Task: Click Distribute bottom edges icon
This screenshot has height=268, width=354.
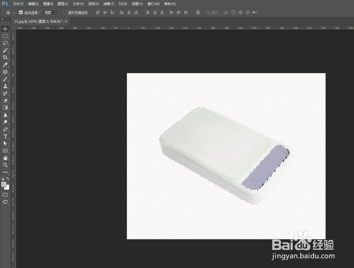Action: coord(162,12)
